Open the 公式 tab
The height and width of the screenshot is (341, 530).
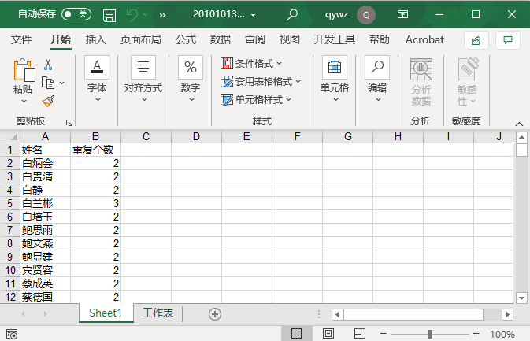coord(186,40)
